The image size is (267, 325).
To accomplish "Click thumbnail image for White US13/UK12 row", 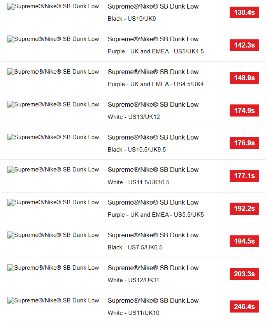I will tap(53, 104).
